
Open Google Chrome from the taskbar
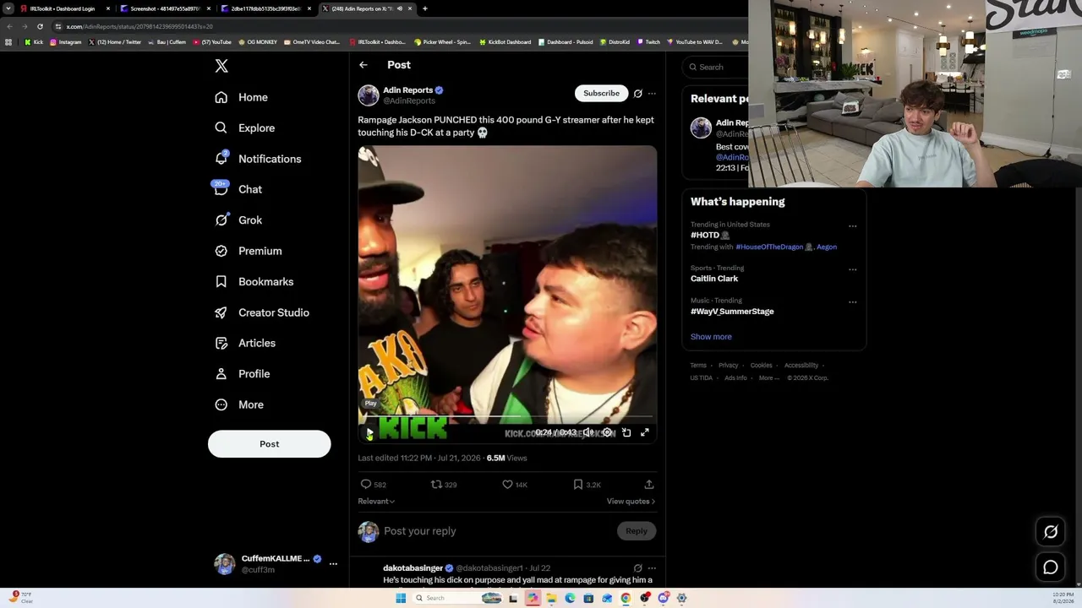click(x=626, y=598)
